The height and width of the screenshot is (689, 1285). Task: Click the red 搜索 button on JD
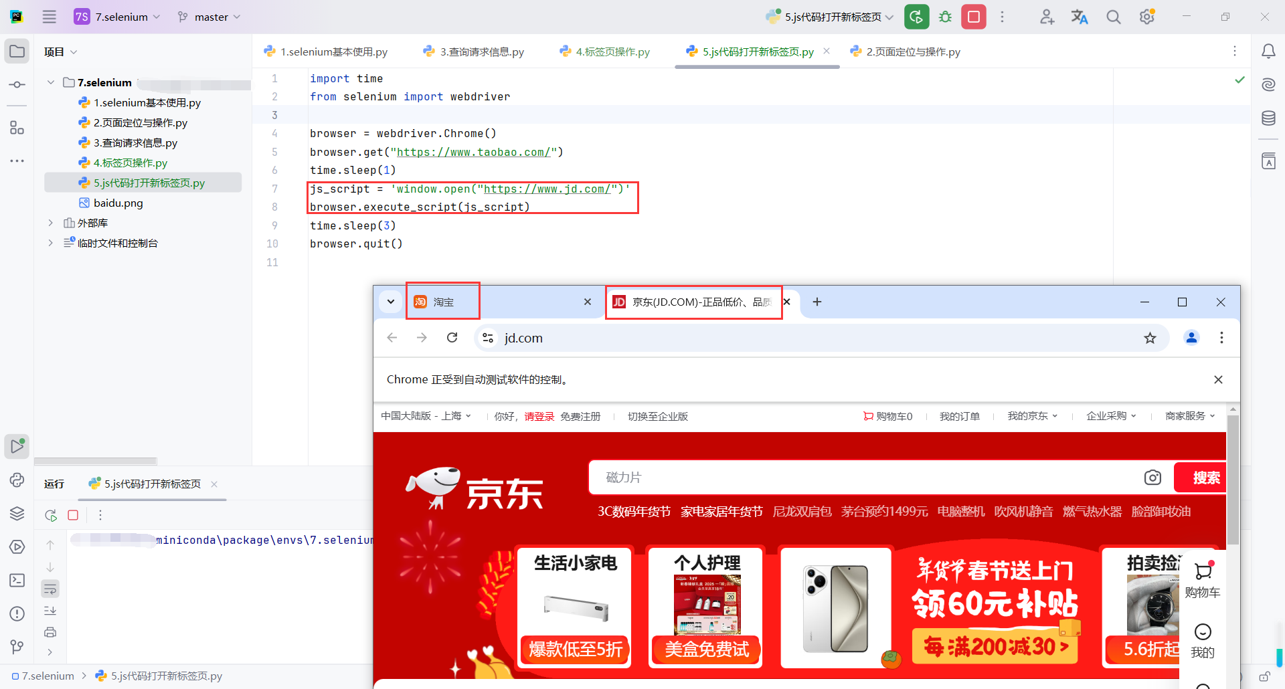(x=1201, y=478)
